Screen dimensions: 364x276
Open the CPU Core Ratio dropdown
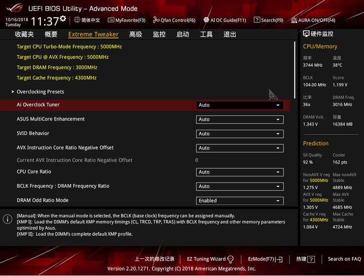[239, 172]
